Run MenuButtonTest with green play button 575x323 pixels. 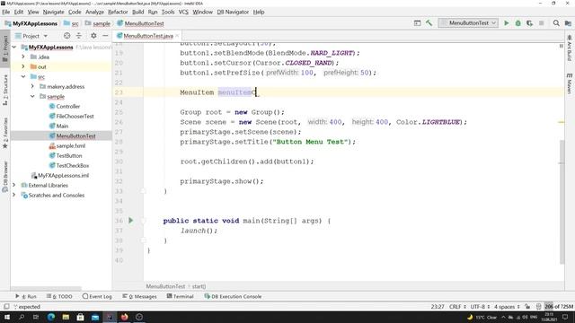(507, 23)
